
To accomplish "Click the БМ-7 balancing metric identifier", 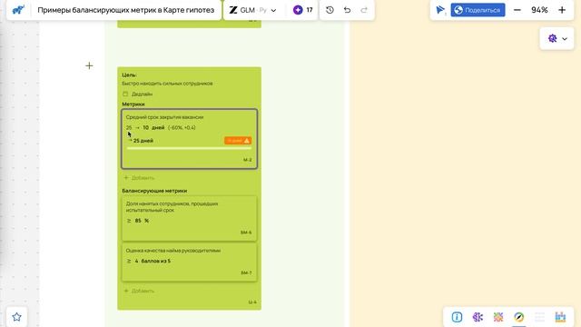I will [x=246, y=272].
